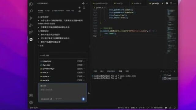Image resolution: width=196 pixels, height=110 pixels.
Task: Open the deepseek-v3 model selector dropdown
Action: [47, 99]
